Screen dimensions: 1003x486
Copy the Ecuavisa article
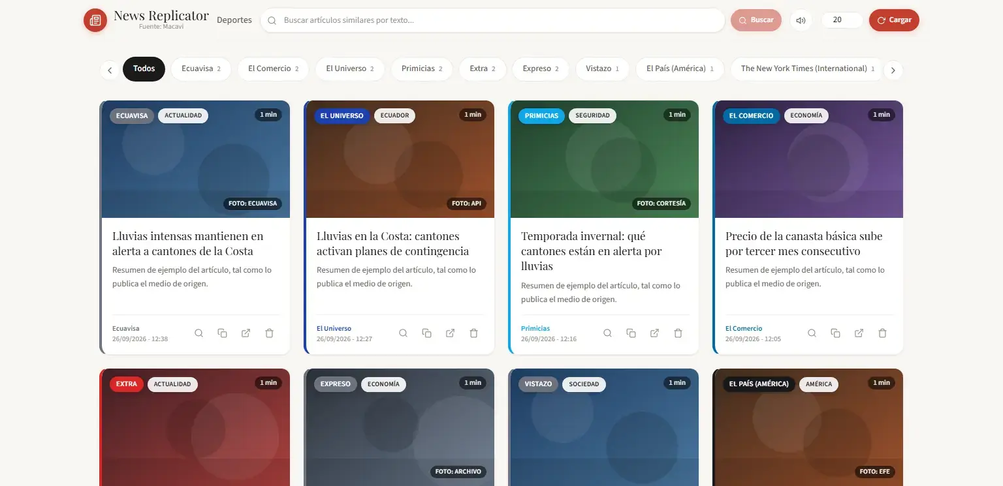click(x=223, y=333)
